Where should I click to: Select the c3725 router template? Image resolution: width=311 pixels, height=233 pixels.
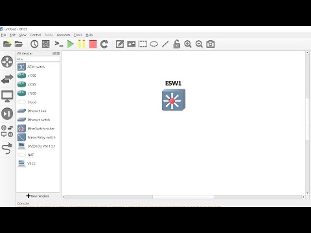pos(38,85)
